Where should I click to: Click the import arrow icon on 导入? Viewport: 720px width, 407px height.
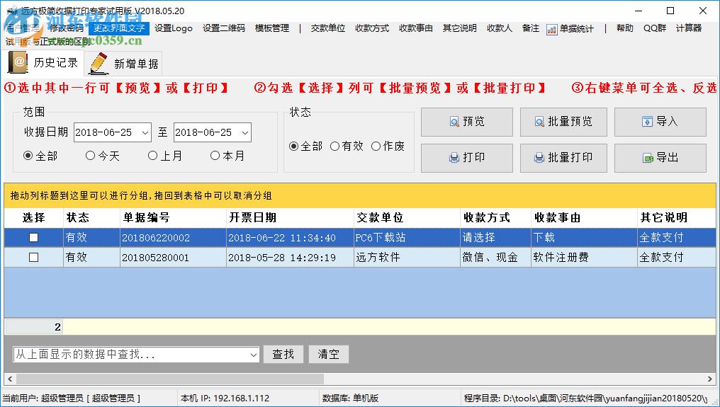(647, 122)
